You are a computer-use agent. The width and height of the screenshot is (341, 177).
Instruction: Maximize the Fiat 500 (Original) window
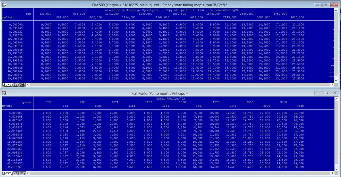coord(326,5)
